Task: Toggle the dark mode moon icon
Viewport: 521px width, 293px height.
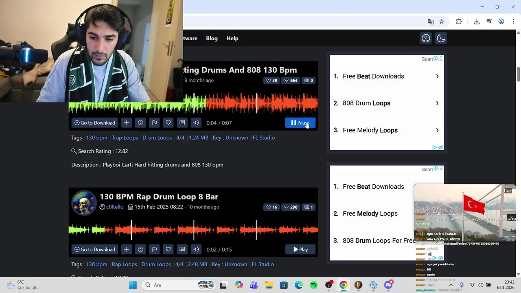Action: tap(441, 38)
